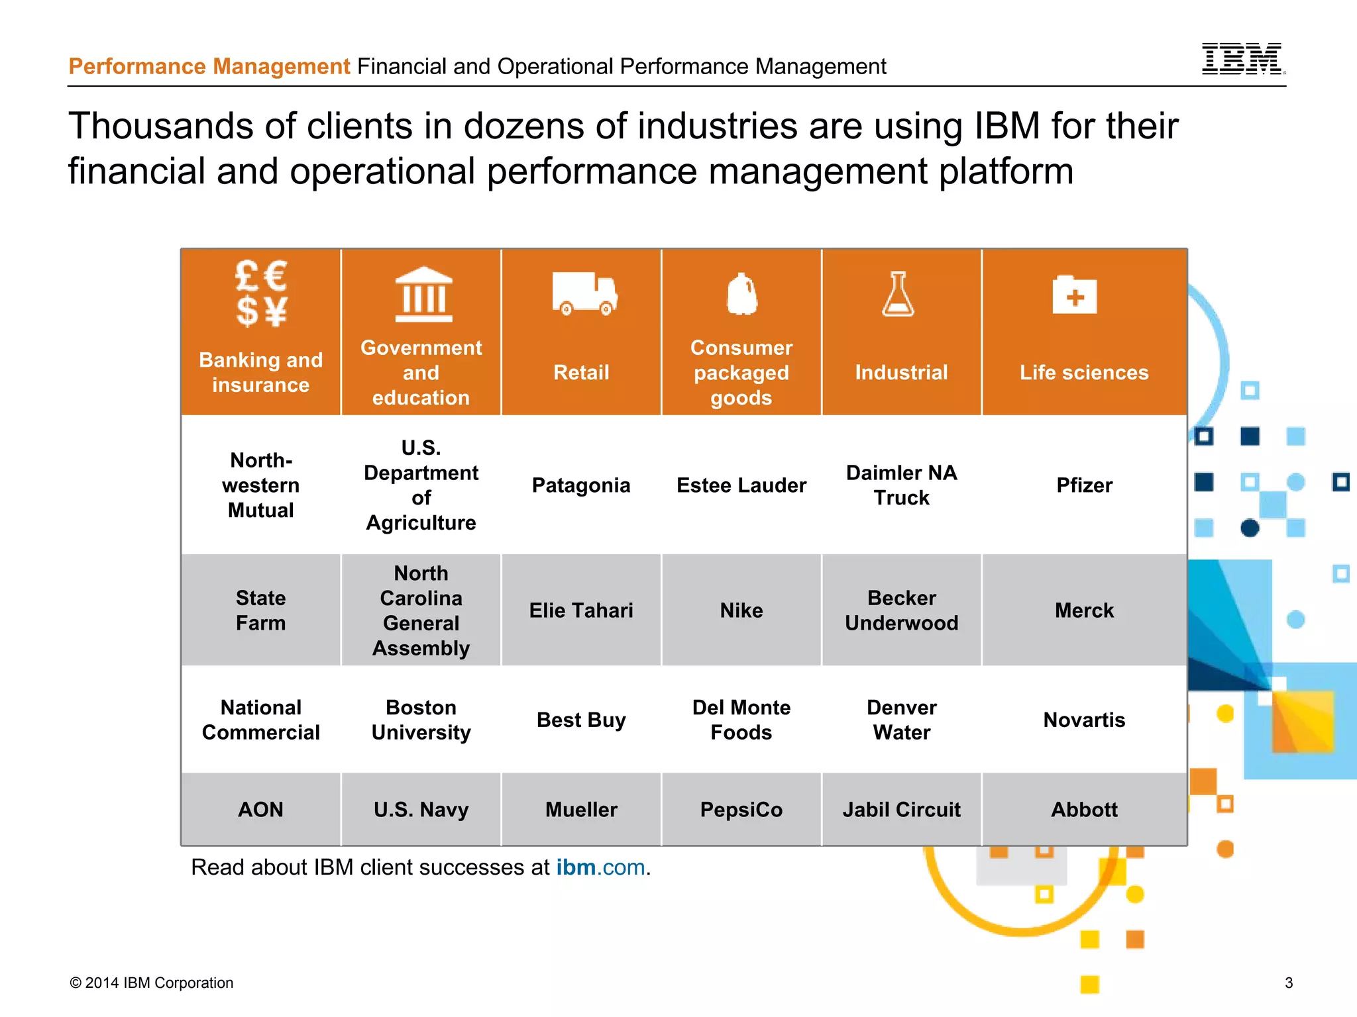
Task: Click the Novartis cell
Action: (x=1084, y=719)
